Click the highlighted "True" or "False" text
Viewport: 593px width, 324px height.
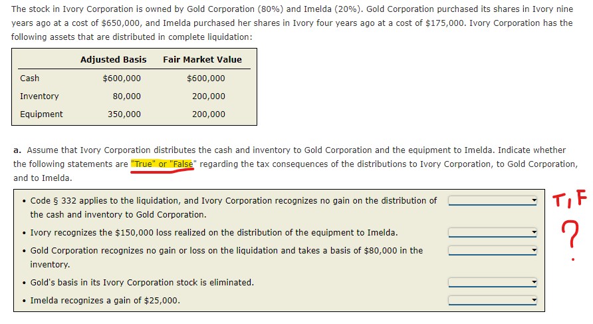(162, 164)
